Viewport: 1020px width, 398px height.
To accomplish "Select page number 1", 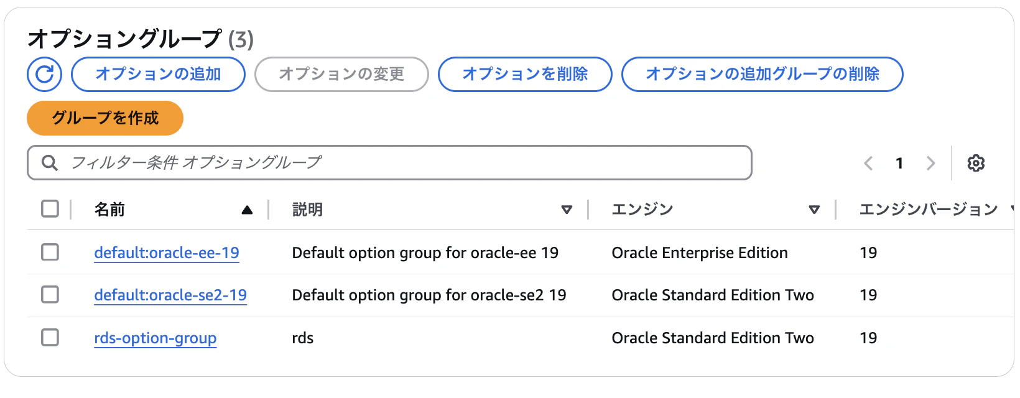I will point(899,163).
